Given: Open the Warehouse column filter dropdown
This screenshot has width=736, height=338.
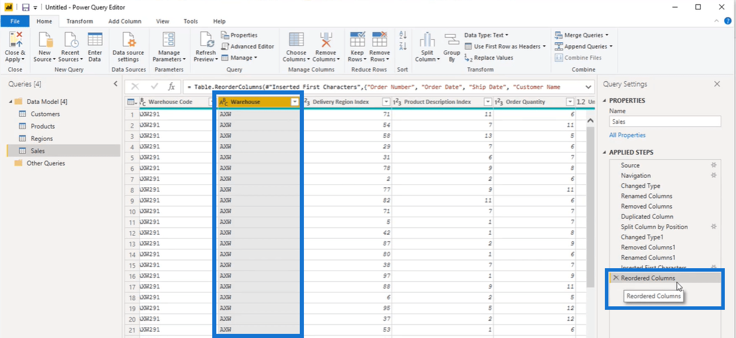Looking at the screenshot, I should click(295, 102).
